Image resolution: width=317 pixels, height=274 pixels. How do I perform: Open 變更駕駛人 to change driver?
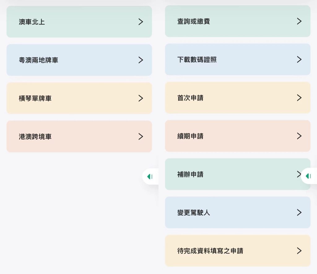[x=238, y=212]
